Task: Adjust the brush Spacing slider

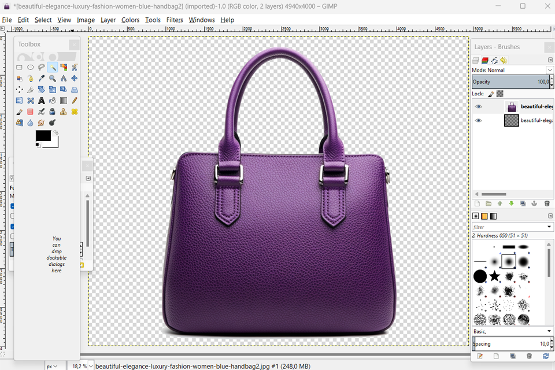Action: [512, 344]
